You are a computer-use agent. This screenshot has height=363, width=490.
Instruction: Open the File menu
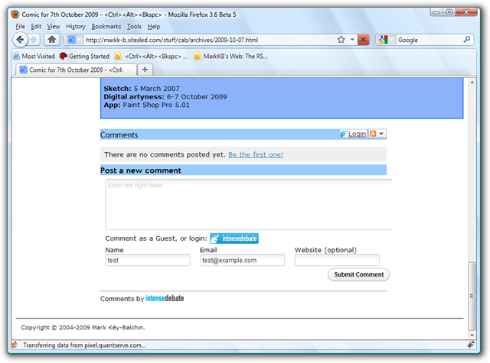coord(20,27)
